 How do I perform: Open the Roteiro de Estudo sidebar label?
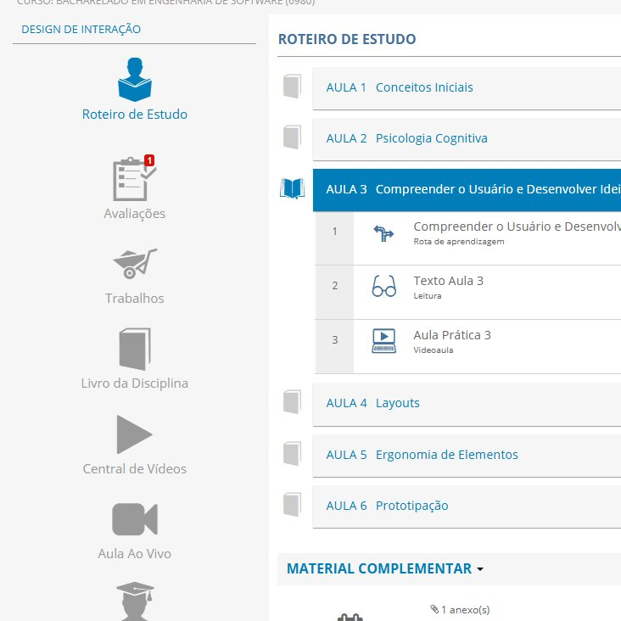tap(135, 114)
